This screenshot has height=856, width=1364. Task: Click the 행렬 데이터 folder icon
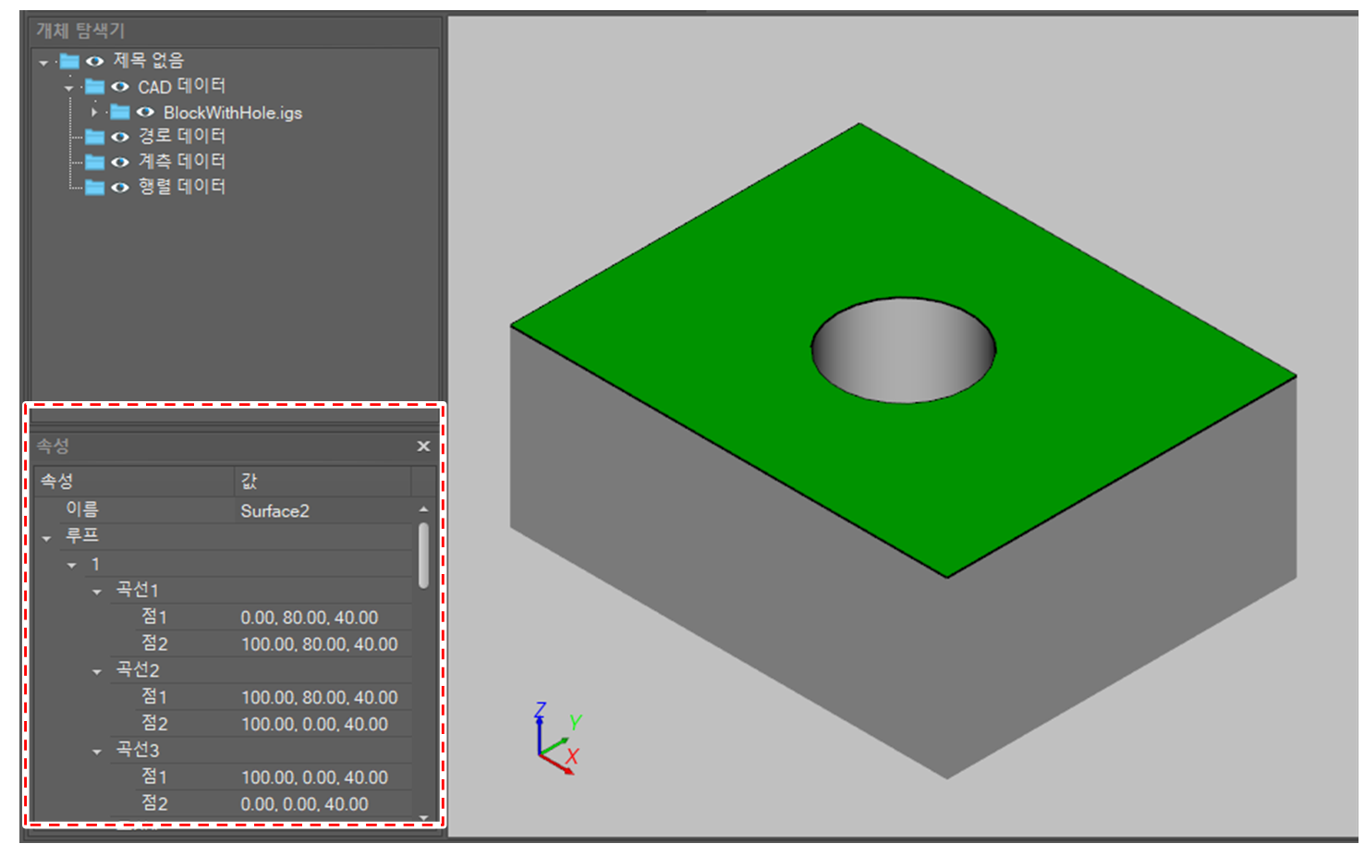pyautogui.click(x=96, y=186)
